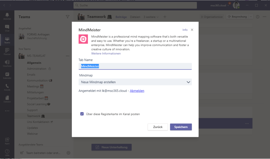This screenshot has width=270, height=159.
Task: Click the Organisationsweit button in channel header
Action: click(212, 17)
